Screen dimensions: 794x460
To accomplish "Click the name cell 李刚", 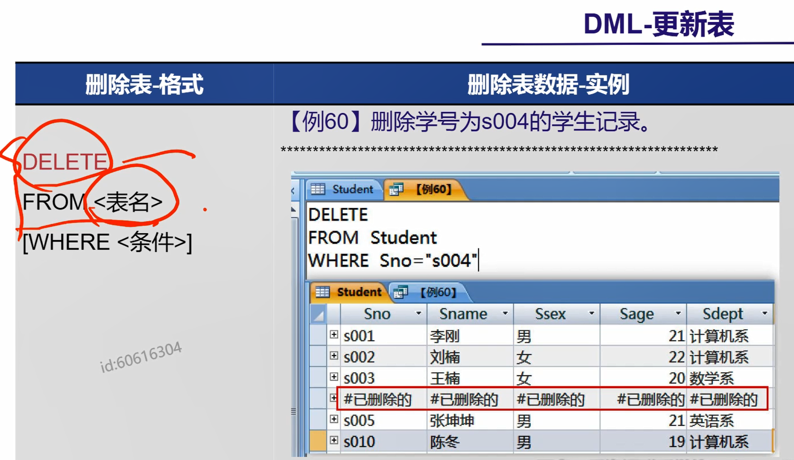I will point(471,336).
